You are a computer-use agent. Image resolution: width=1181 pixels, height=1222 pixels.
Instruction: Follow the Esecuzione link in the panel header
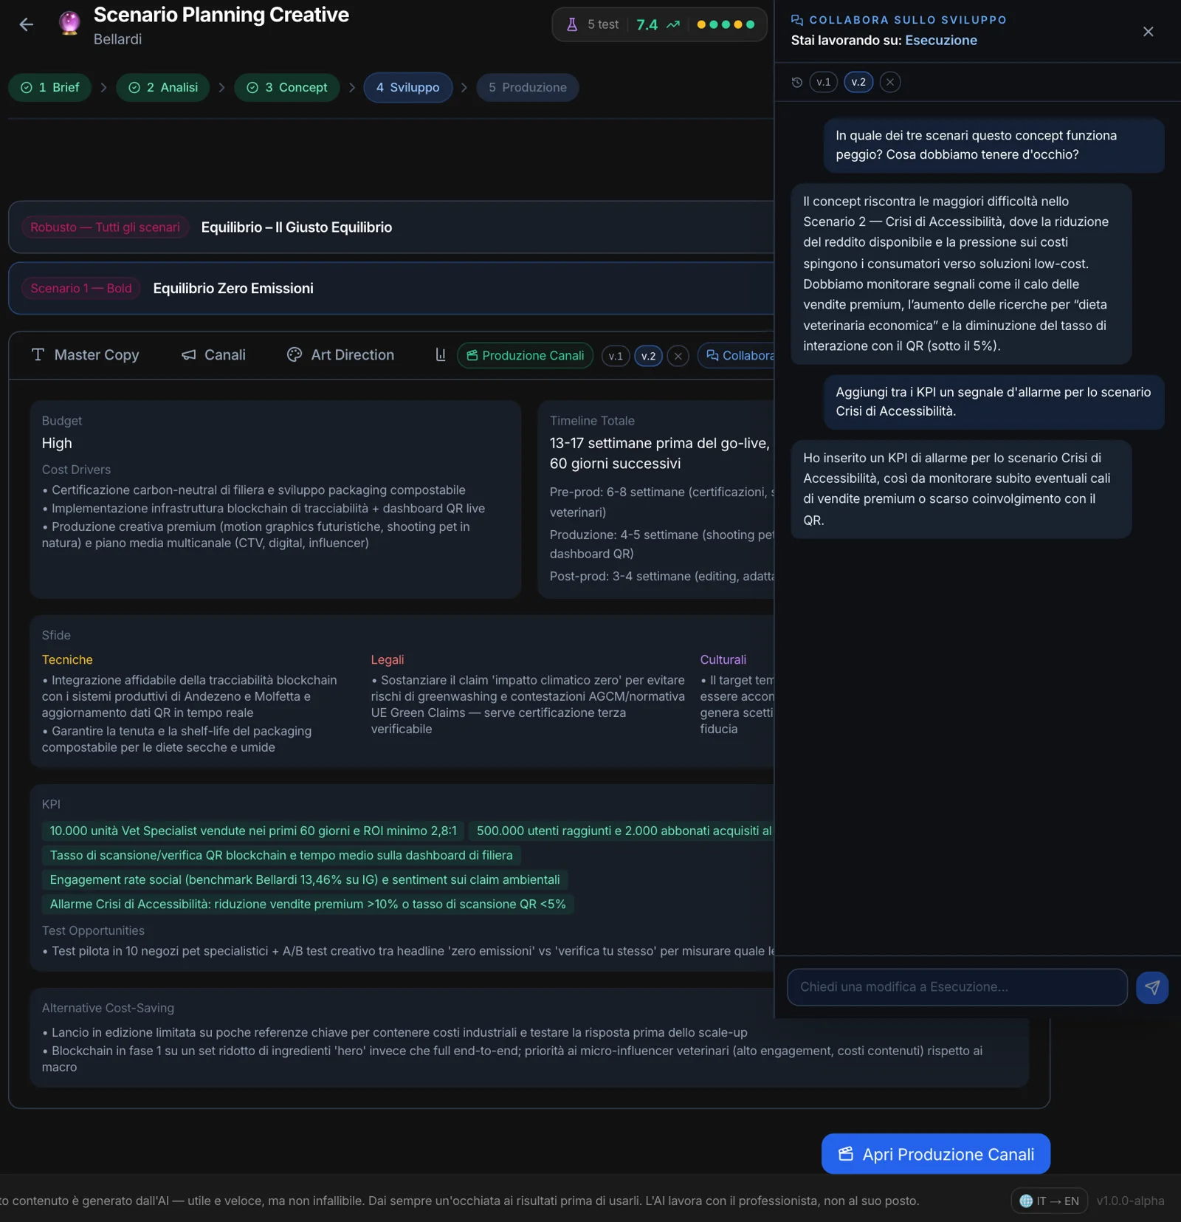pos(941,41)
